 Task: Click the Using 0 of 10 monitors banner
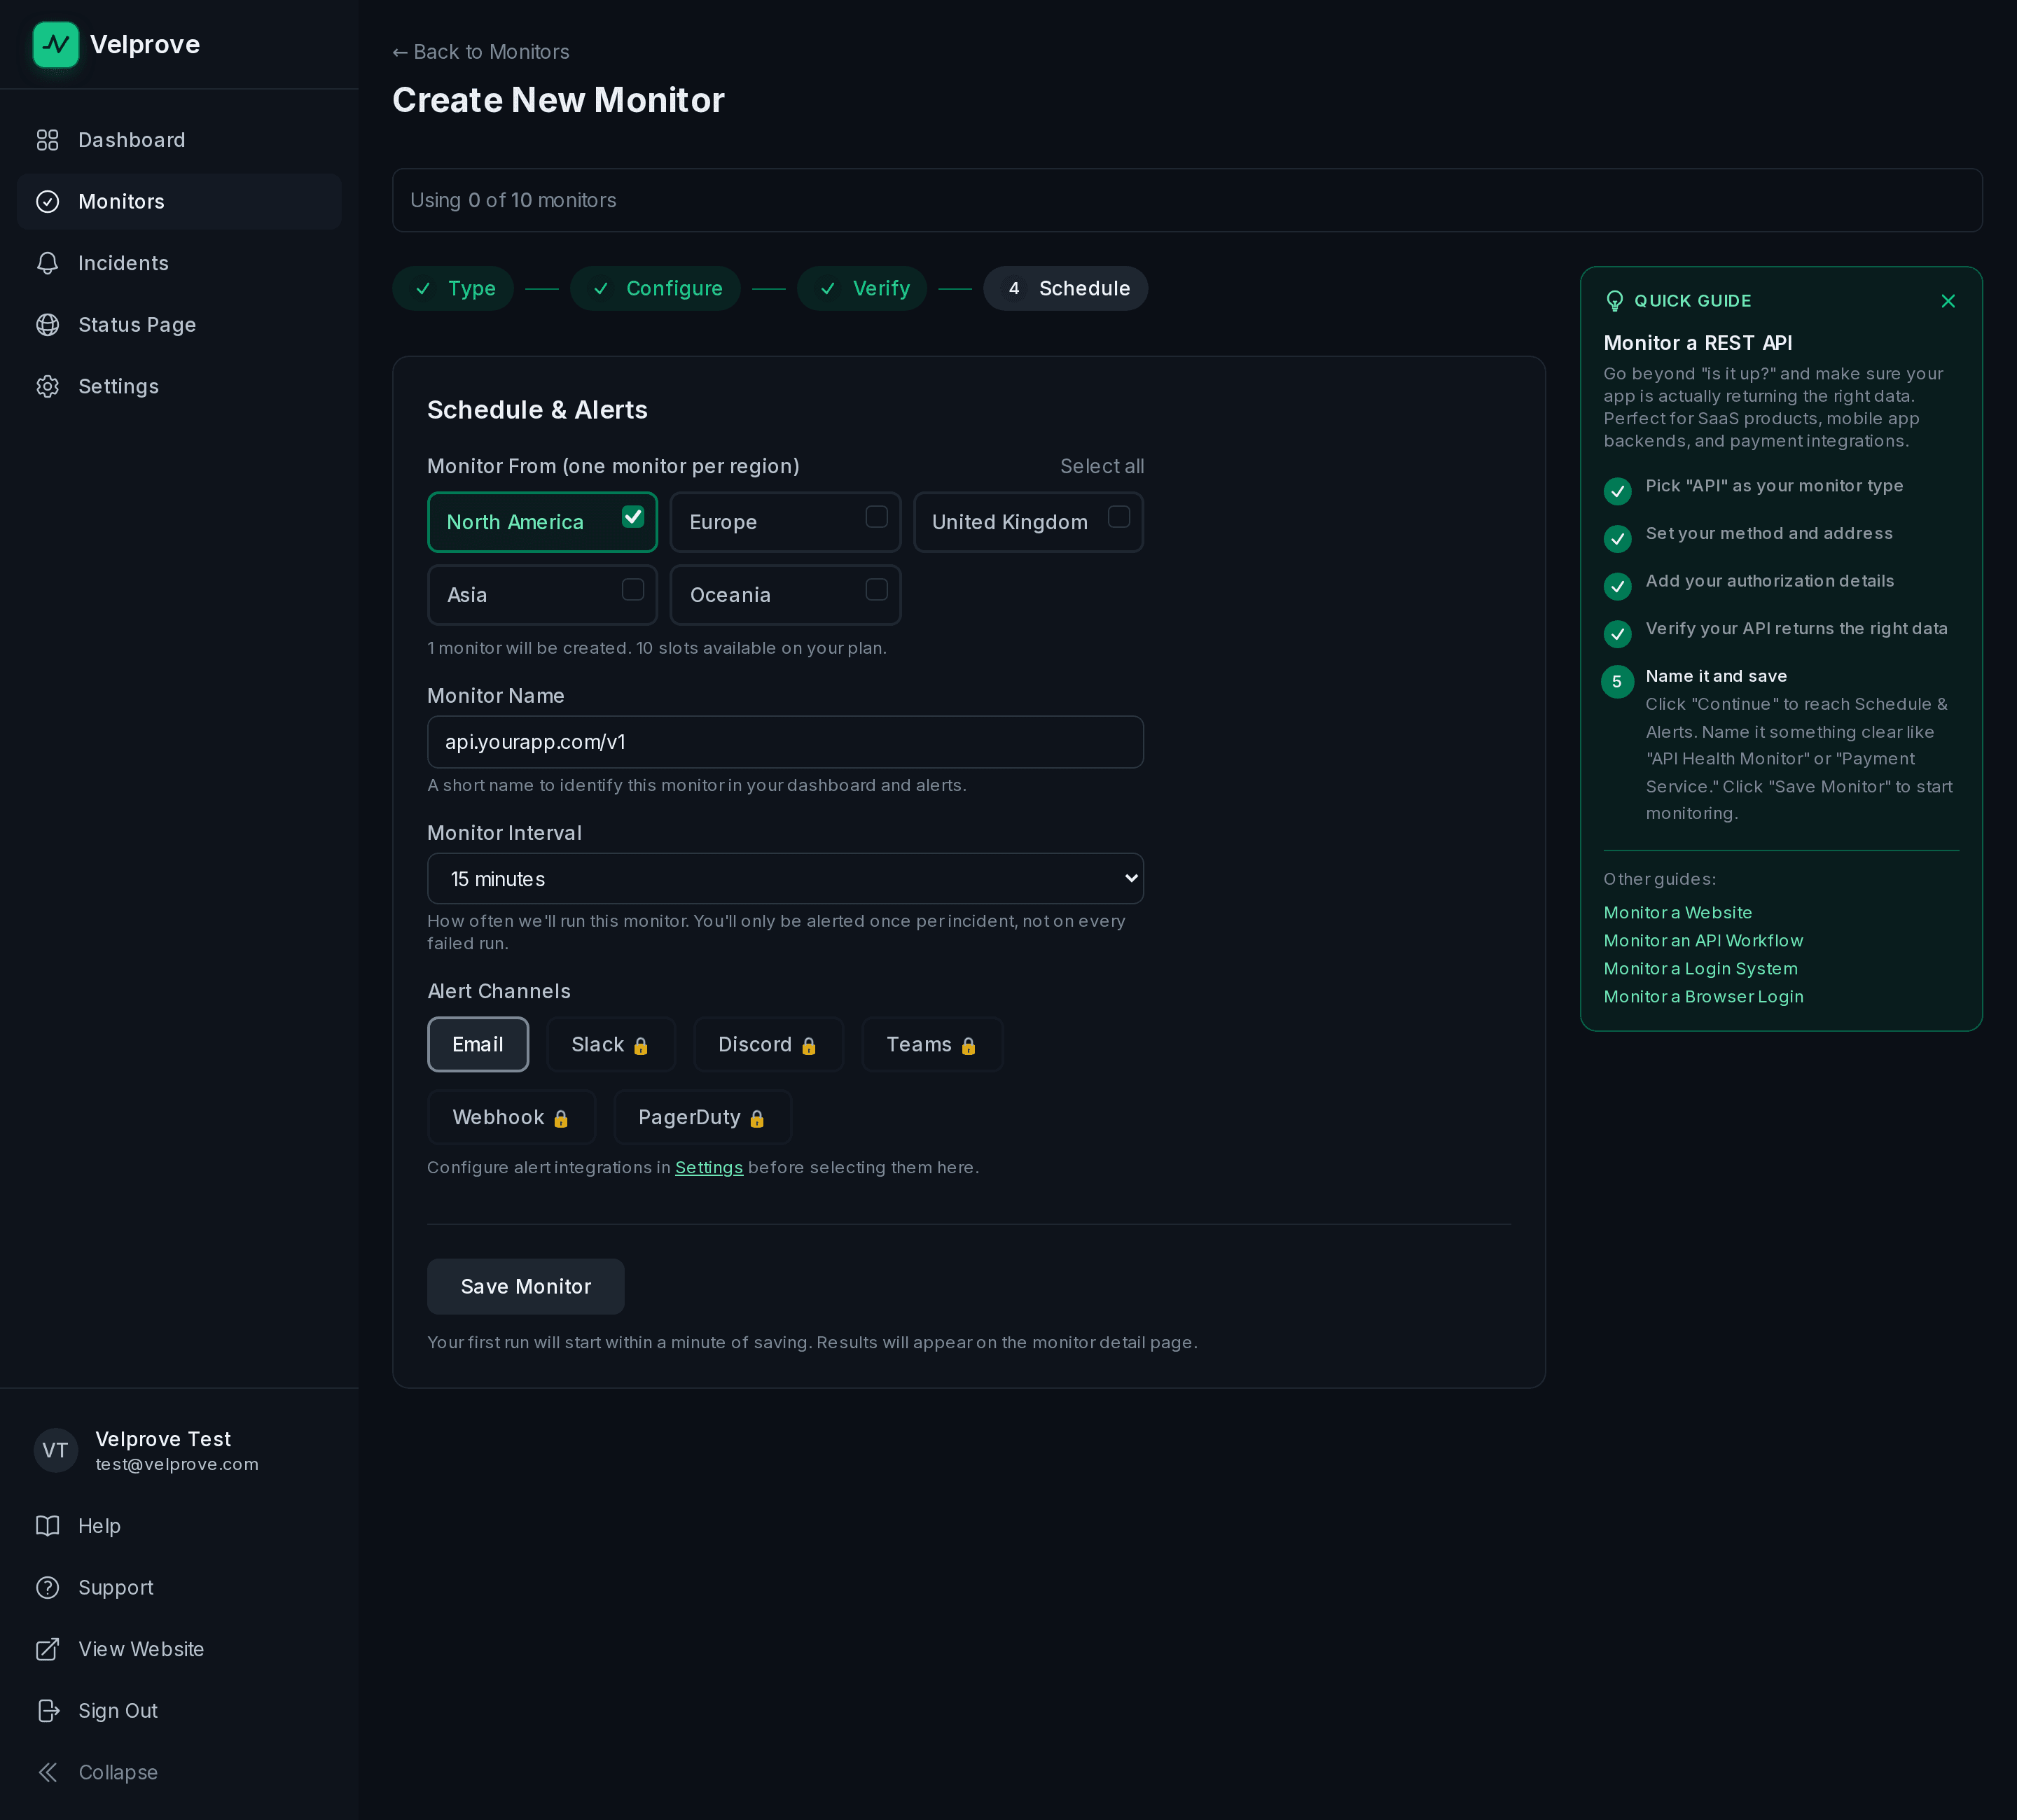point(1186,200)
